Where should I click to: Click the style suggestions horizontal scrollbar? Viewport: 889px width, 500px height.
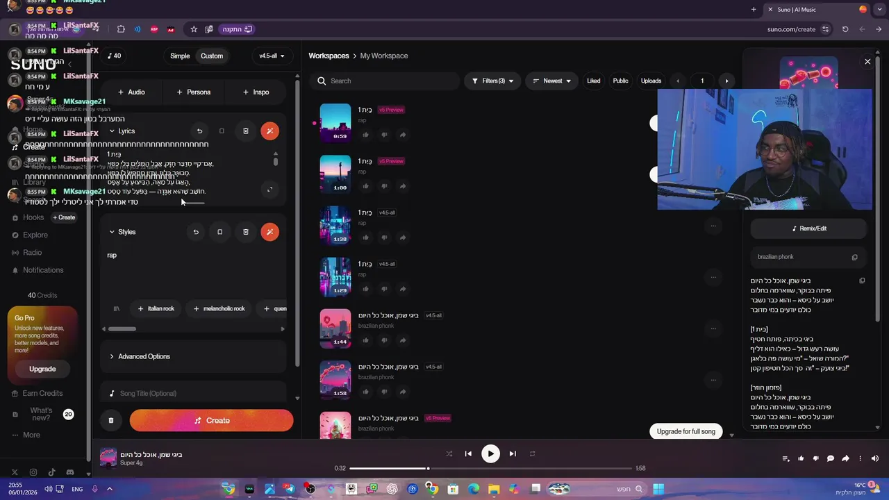click(x=122, y=329)
